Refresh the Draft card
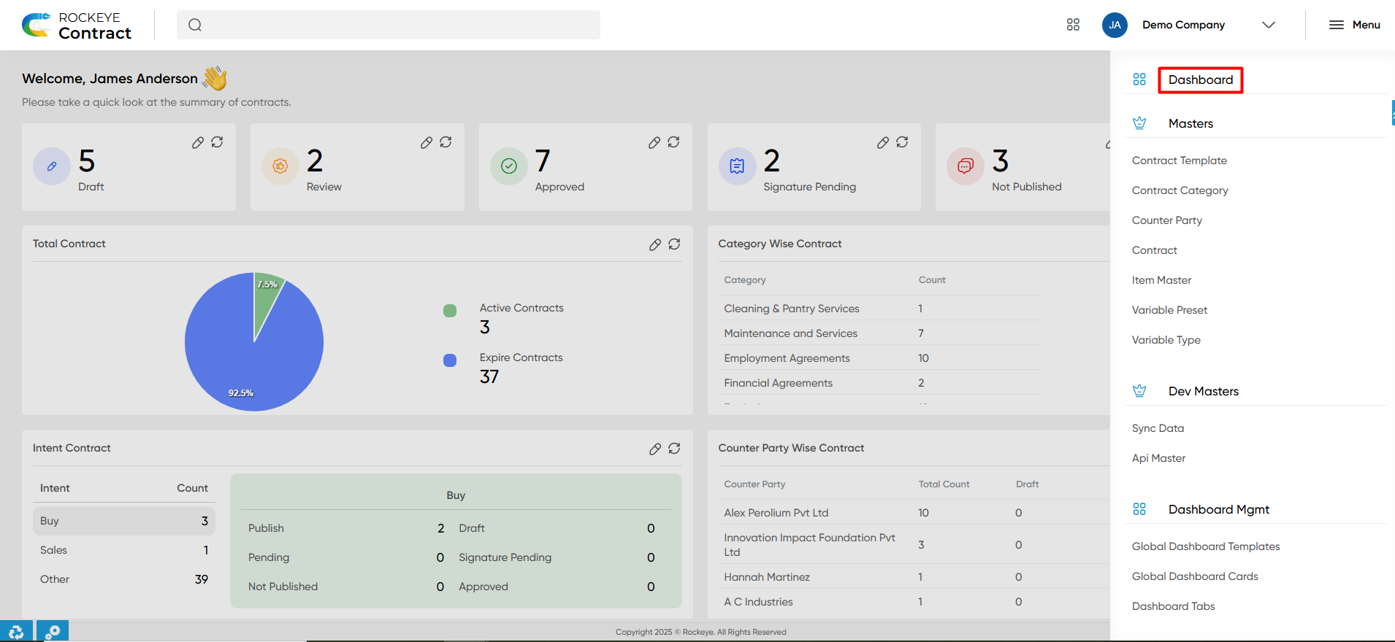The height and width of the screenshot is (642, 1395). pos(217,142)
